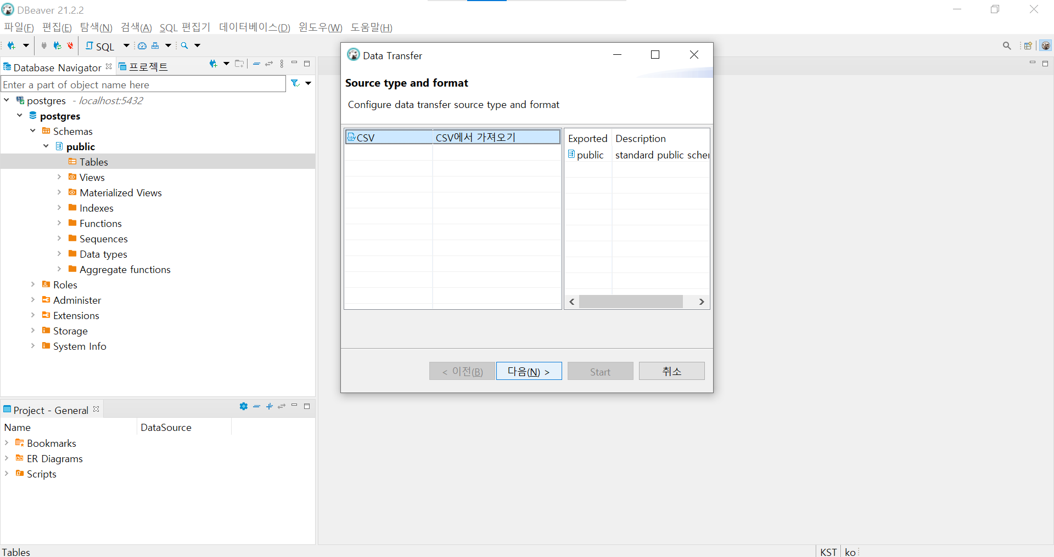
Task: Click the DBeaver perspective icon at the top right
Action: (x=1046, y=46)
